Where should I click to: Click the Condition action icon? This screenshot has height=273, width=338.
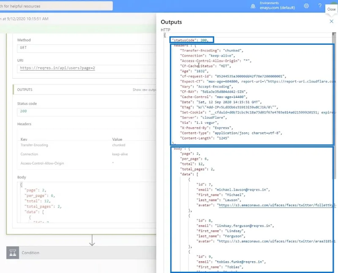pyautogui.click(x=13, y=253)
